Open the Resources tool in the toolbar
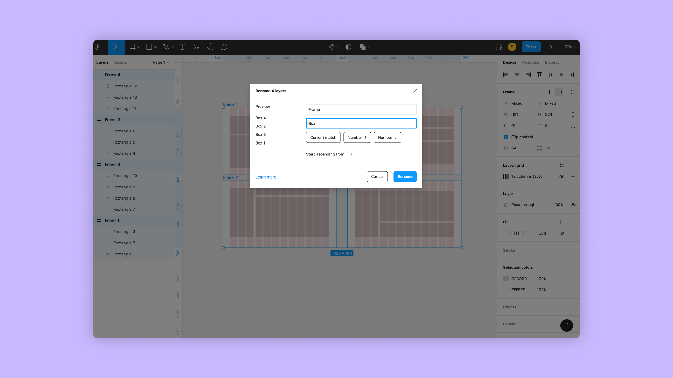The height and width of the screenshot is (378, 673). click(x=196, y=47)
